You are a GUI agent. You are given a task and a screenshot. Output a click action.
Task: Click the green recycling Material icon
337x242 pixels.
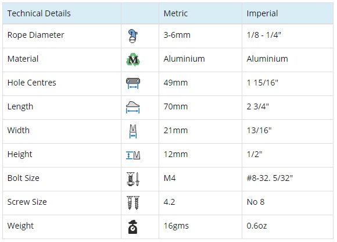(133, 59)
